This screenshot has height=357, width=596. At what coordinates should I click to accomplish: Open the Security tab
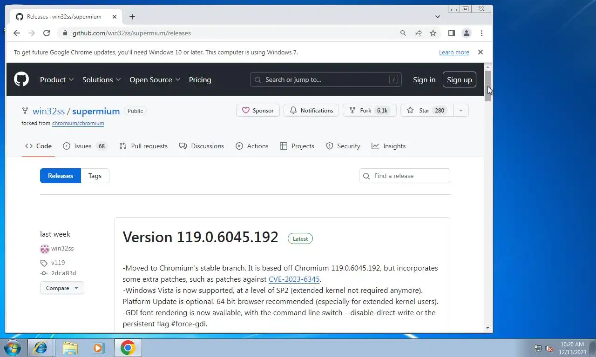click(x=343, y=146)
